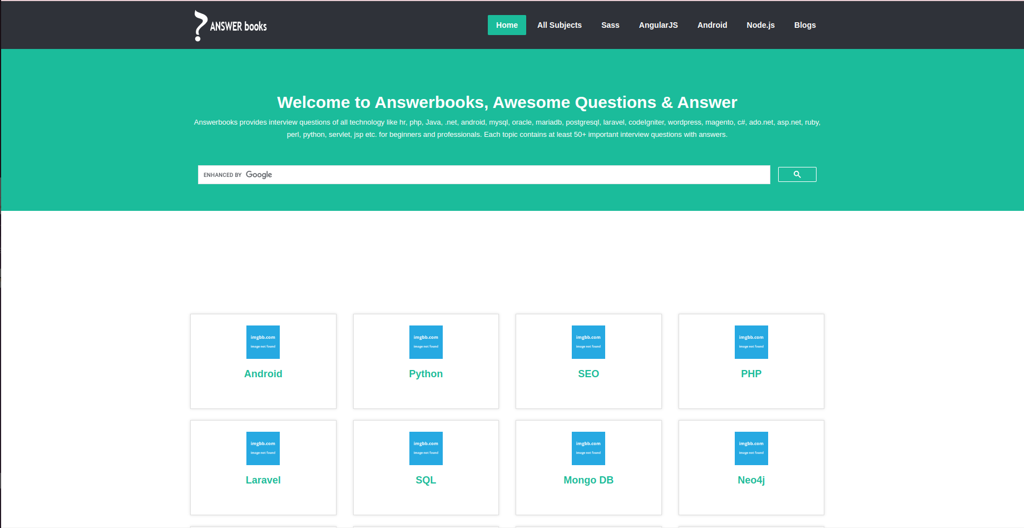Open the Blogs navigation item
The image size is (1024, 528).
(x=805, y=25)
